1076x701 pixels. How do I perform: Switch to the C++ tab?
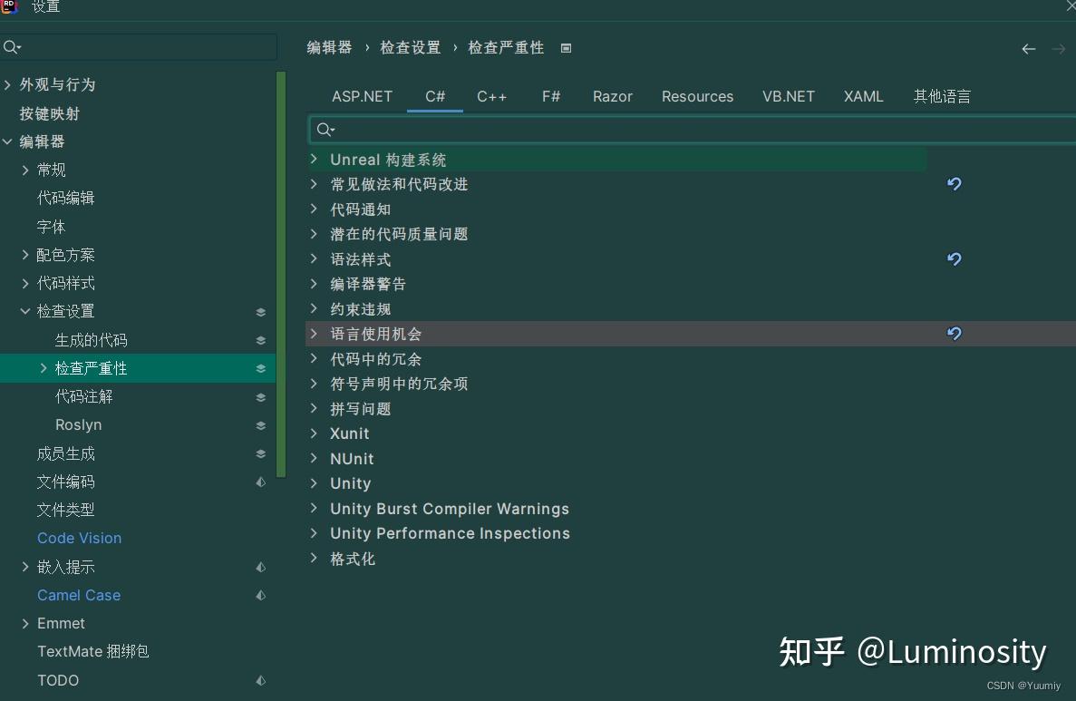(x=491, y=96)
